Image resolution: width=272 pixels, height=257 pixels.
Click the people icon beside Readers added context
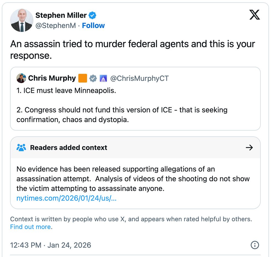[x=21, y=148]
